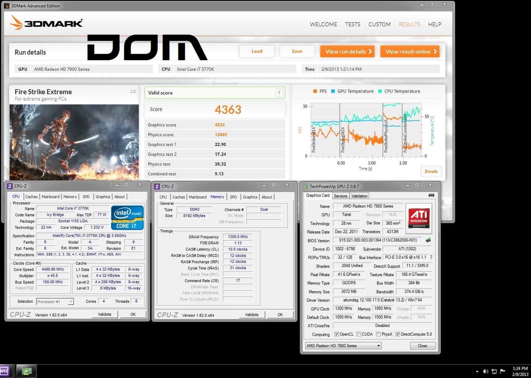531x378 pixels.
Task: Click View result online button
Action: point(410,52)
